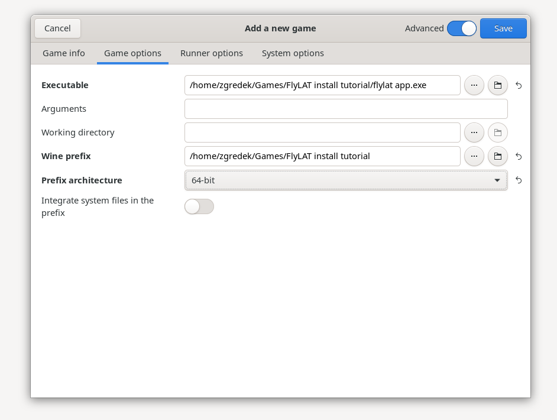
Task: Enable Integrate system files in the prefix
Action: tap(199, 206)
